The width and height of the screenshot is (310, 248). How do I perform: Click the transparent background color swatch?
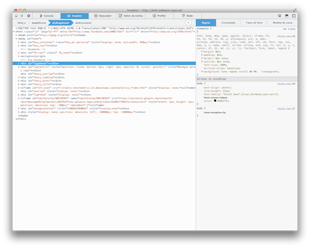pyautogui.click(x=259, y=72)
